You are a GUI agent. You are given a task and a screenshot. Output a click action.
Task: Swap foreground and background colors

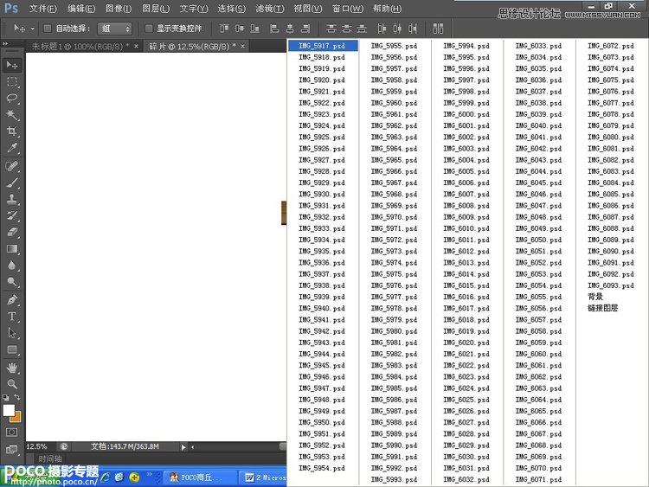(x=17, y=397)
